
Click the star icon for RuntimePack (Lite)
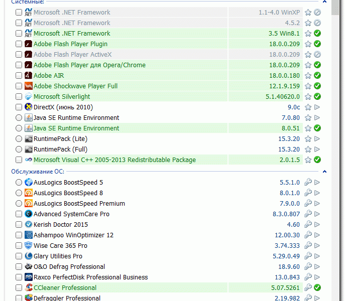pos(308,139)
